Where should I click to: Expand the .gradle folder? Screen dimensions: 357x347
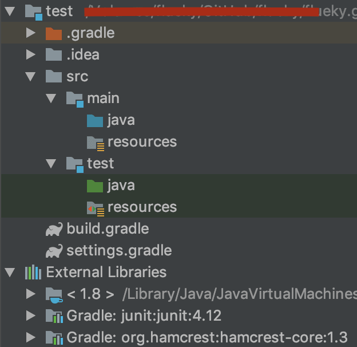pyautogui.click(x=31, y=33)
